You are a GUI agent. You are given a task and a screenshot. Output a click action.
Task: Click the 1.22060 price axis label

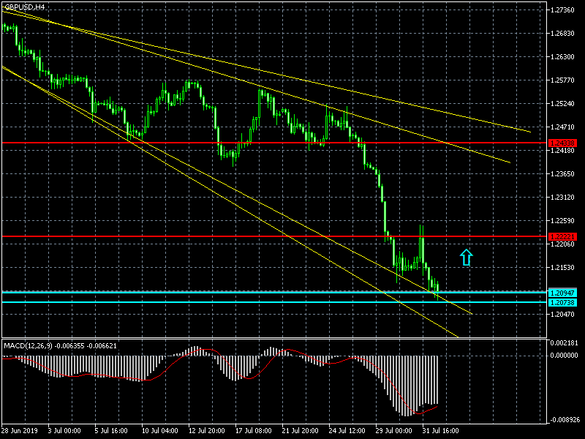tap(562, 244)
